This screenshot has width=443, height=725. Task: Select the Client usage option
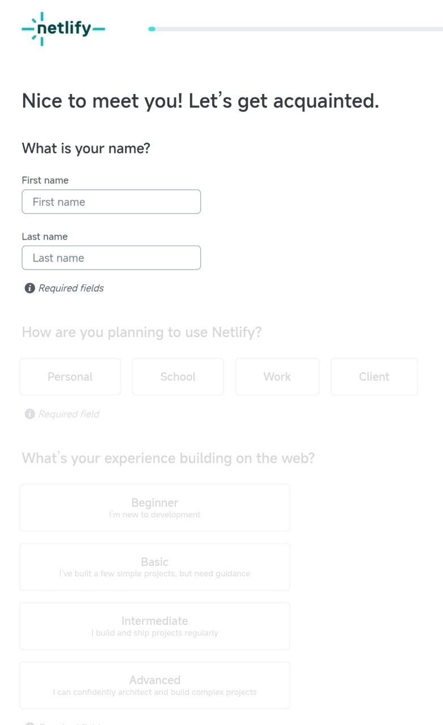373,377
